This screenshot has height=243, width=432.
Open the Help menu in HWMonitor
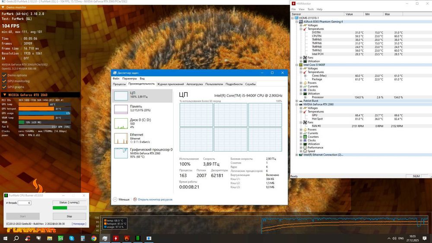tap(320, 9)
